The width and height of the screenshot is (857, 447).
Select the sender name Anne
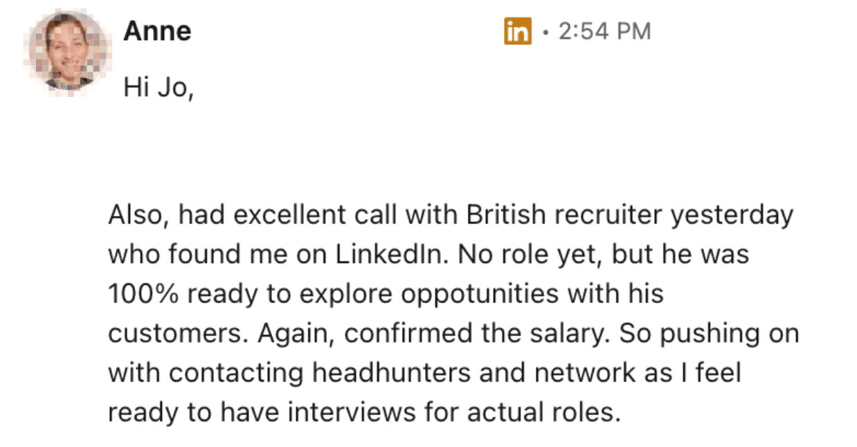157,31
